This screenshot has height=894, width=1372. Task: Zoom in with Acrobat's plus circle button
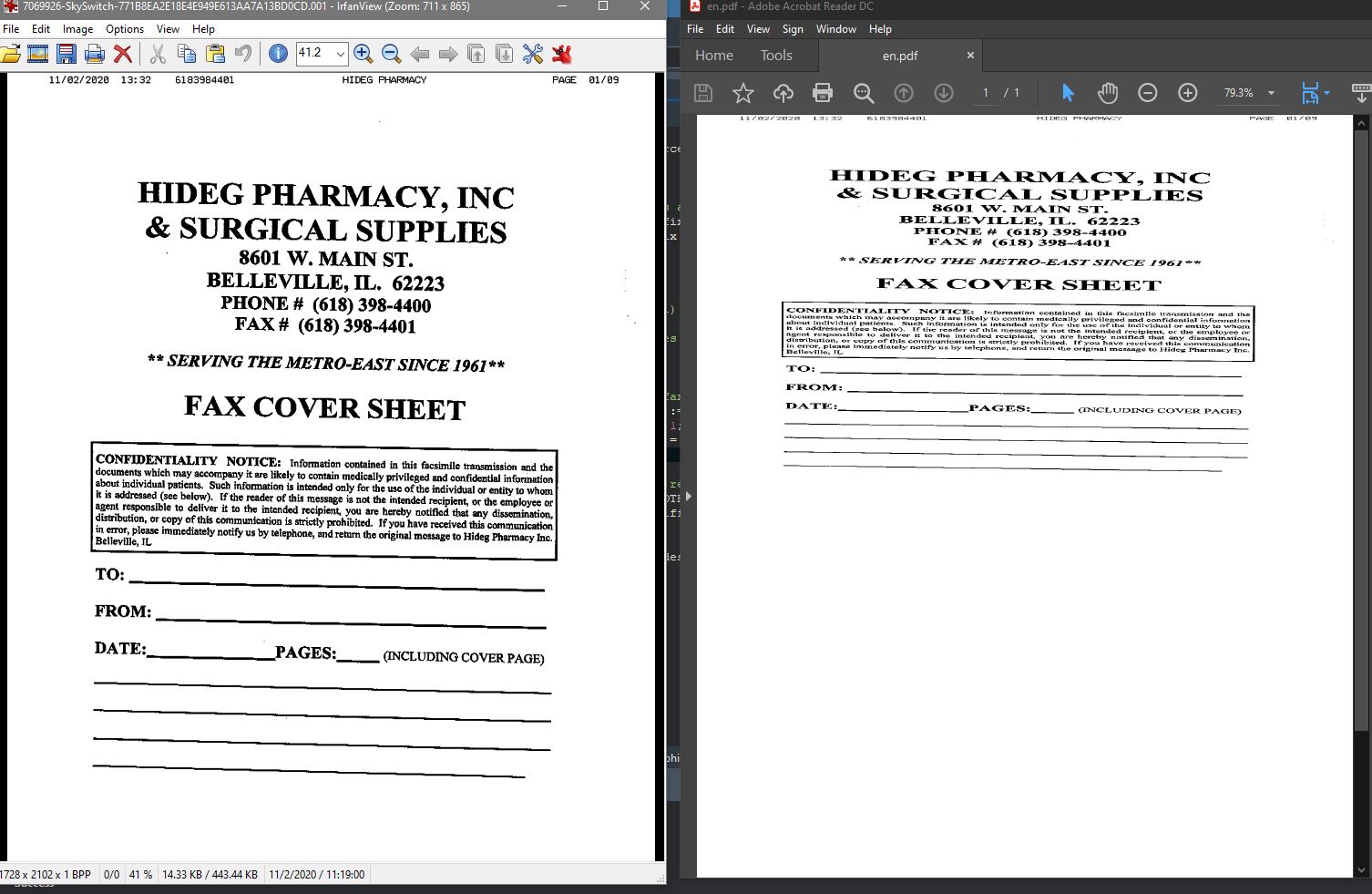pos(1188,93)
